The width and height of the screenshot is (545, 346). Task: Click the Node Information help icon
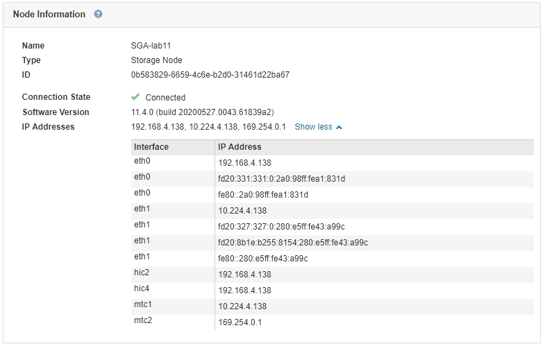coord(98,14)
